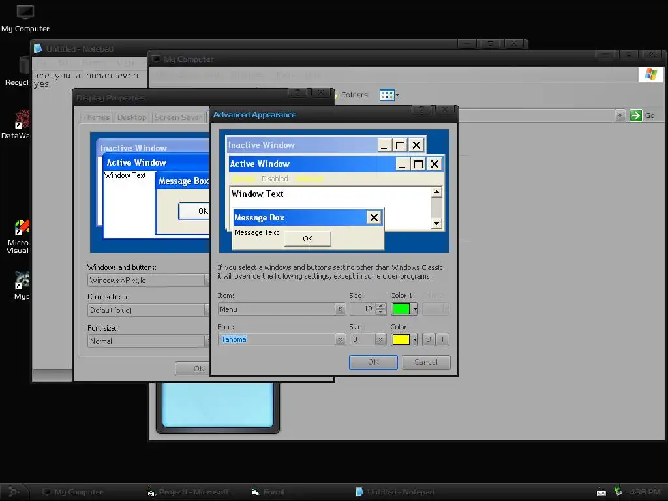
Task: Open My Computer address bar dropdown
Action: 620,115
